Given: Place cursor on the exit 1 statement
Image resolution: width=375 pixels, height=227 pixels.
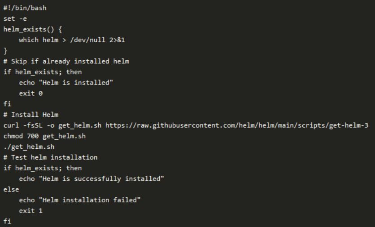Looking at the screenshot, I should point(31,210).
